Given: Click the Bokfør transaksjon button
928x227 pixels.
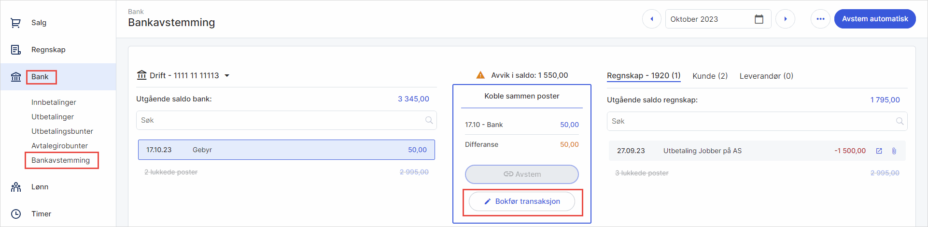Looking at the screenshot, I should point(522,201).
